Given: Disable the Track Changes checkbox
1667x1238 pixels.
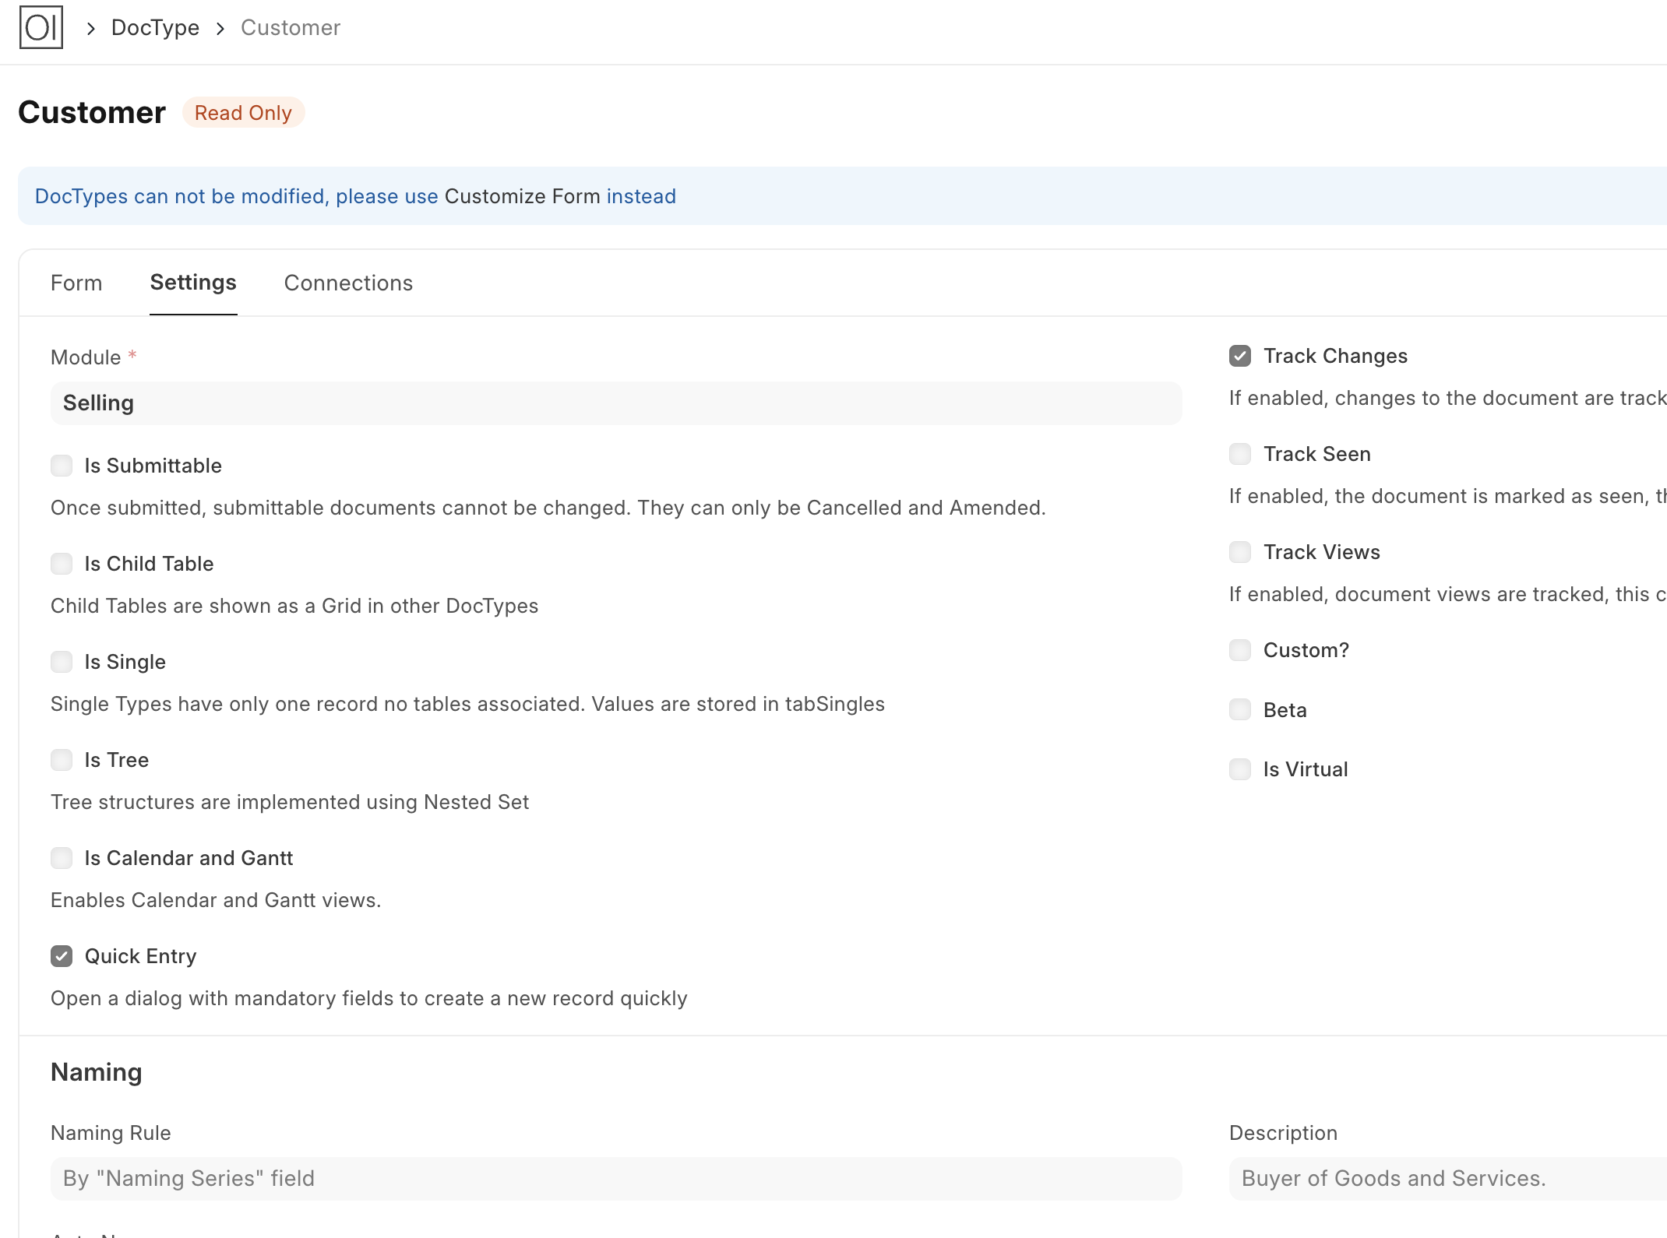Looking at the screenshot, I should [x=1240, y=356].
